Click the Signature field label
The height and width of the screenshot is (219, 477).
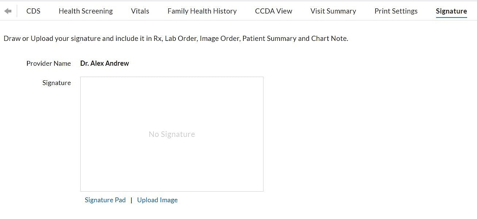click(x=57, y=83)
